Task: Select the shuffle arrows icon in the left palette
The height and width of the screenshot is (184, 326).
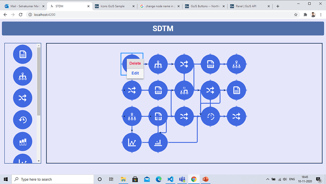Action: (x=23, y=98)
